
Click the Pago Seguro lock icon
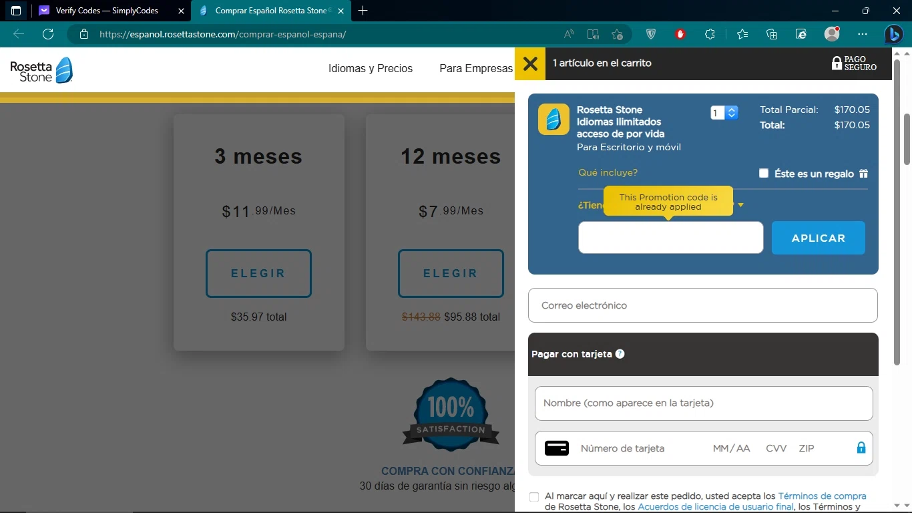[x=837, y=63]
